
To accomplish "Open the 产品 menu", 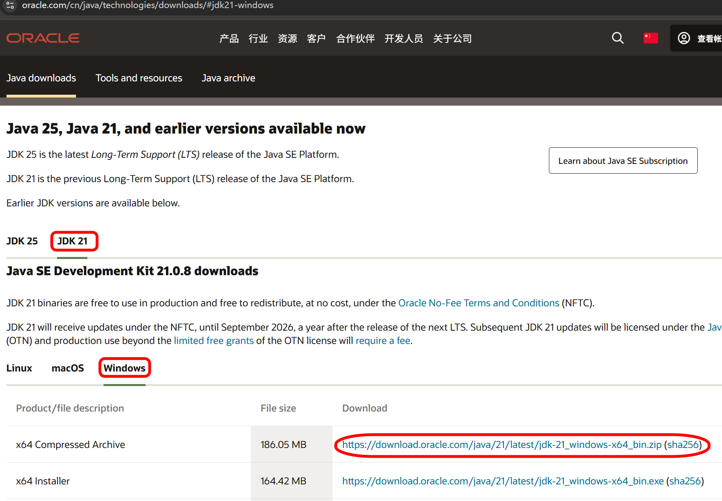I will coord(229,38).
